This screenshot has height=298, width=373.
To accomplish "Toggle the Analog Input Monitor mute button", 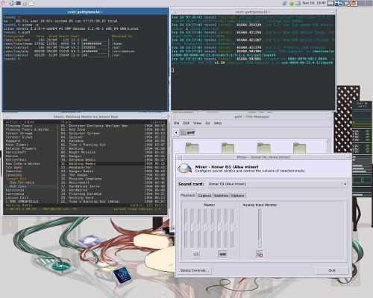I will [260, 254].
